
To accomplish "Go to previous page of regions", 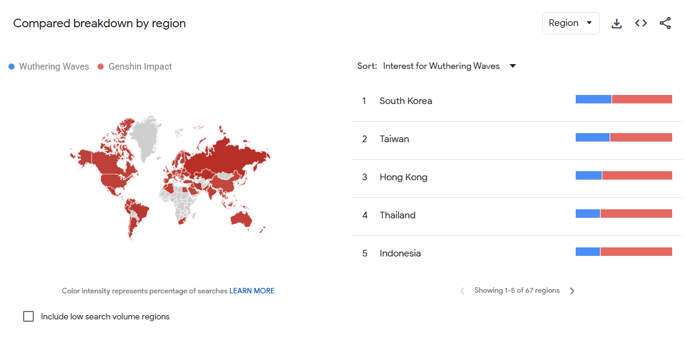I will pos(462,291).
